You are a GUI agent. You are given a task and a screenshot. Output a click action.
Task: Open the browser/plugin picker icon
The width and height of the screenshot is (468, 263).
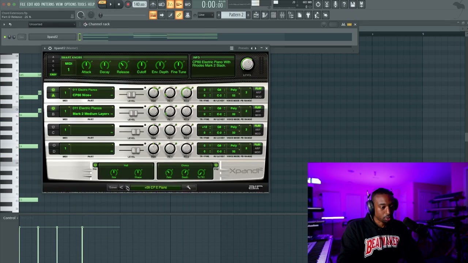coord(291,15)
